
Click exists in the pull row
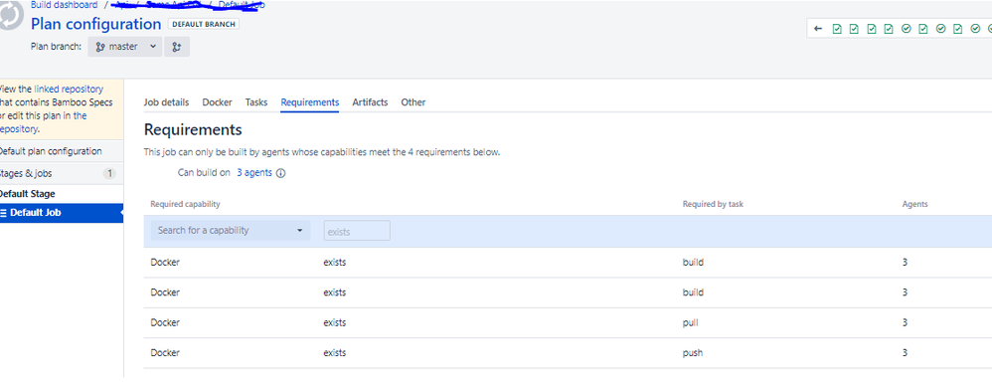pos(335,322)
